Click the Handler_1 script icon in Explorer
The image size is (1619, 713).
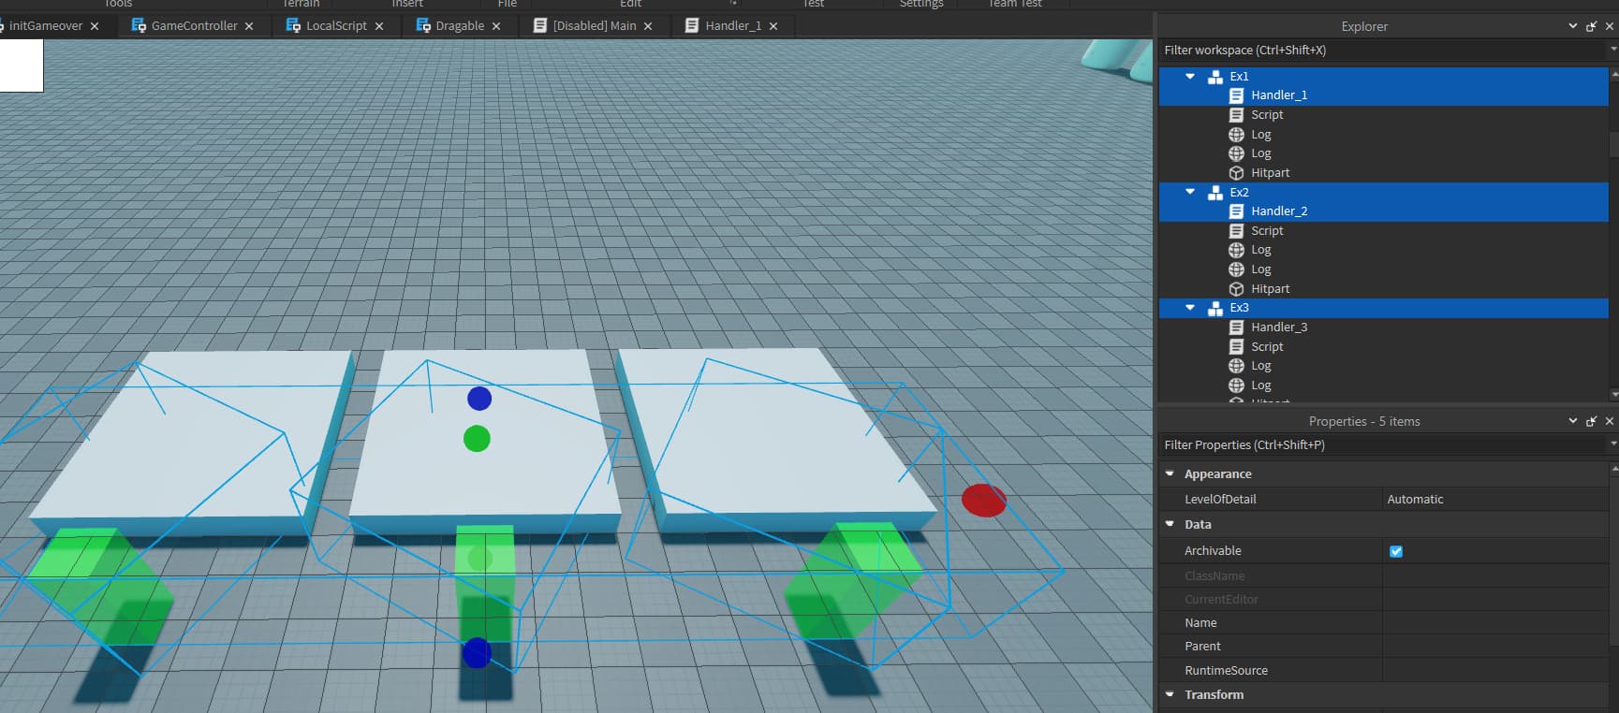coord(1236,95)
